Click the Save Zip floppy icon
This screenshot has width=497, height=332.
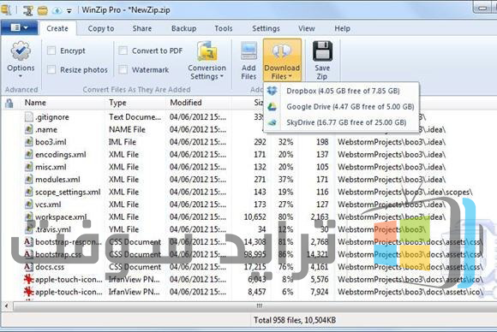tap(322, 51)
